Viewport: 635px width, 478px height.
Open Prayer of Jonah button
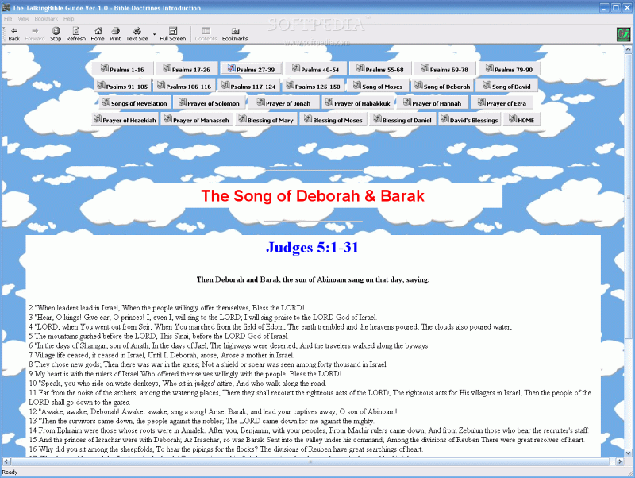tap(284, 103)
